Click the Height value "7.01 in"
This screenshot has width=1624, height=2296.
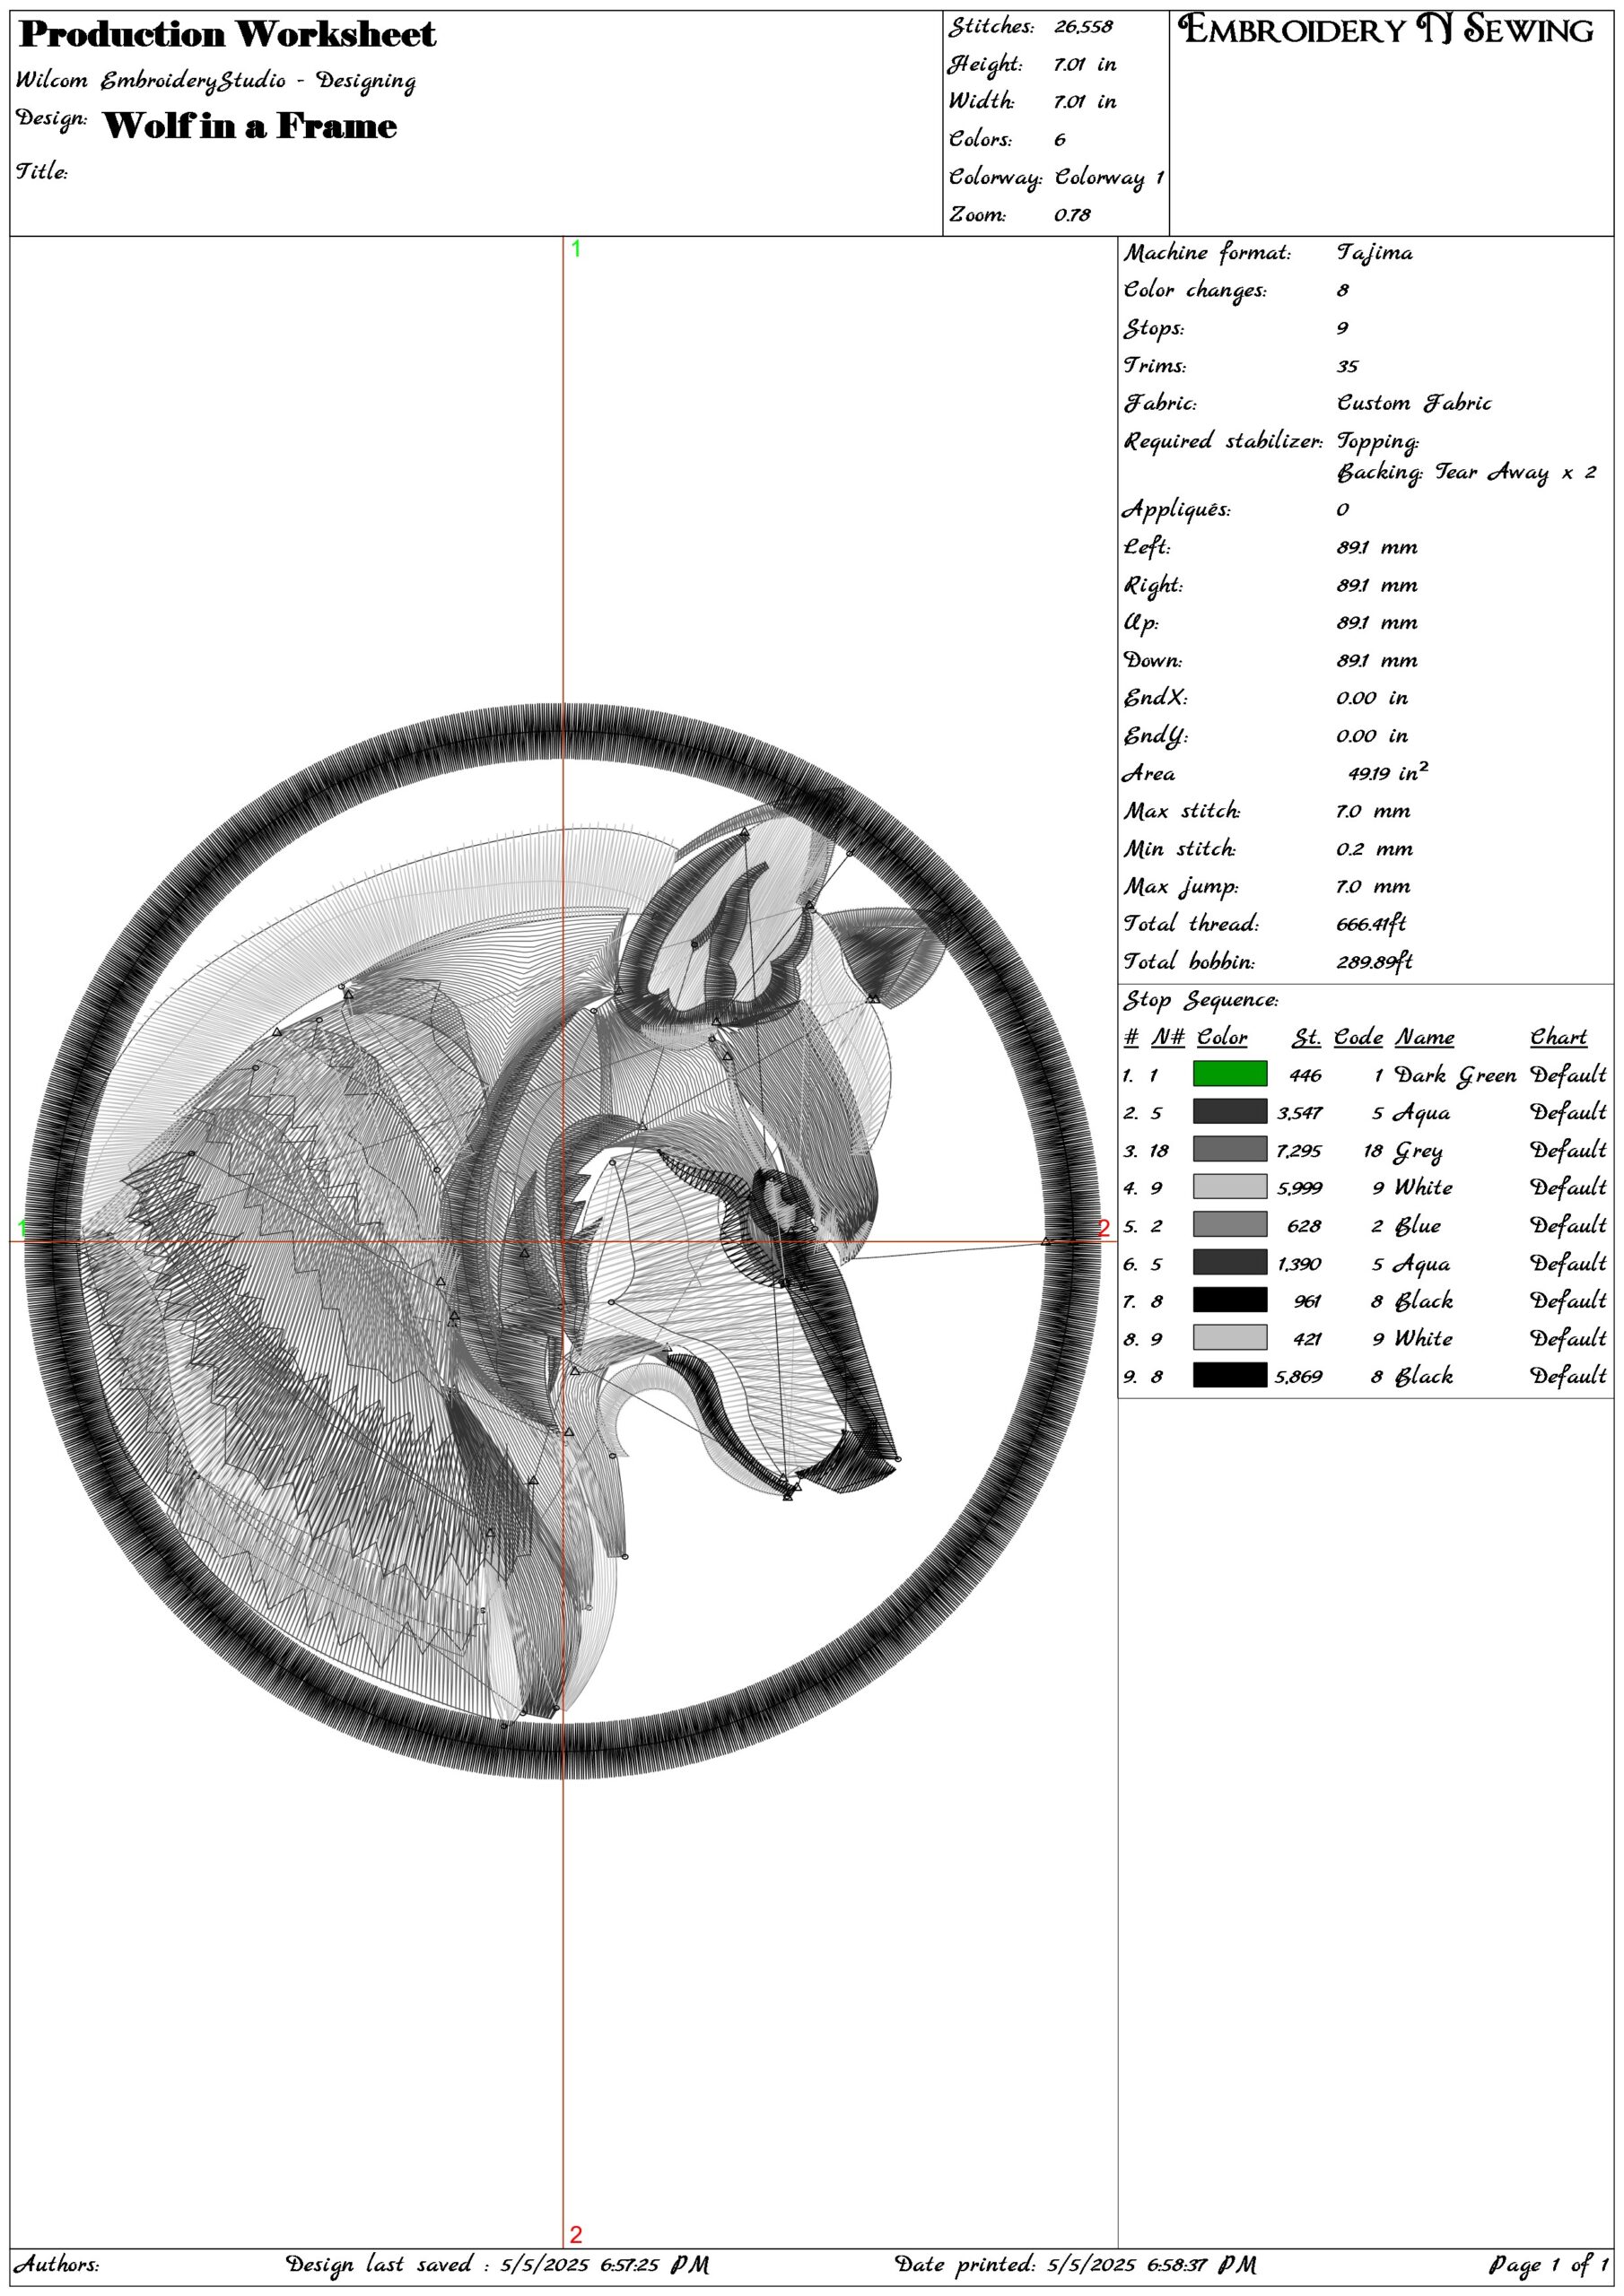1085,65
